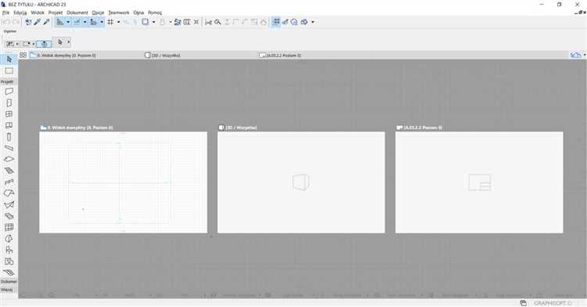Open Snap Guides dropdown arrow
The image size is (587, 307).
85,22
